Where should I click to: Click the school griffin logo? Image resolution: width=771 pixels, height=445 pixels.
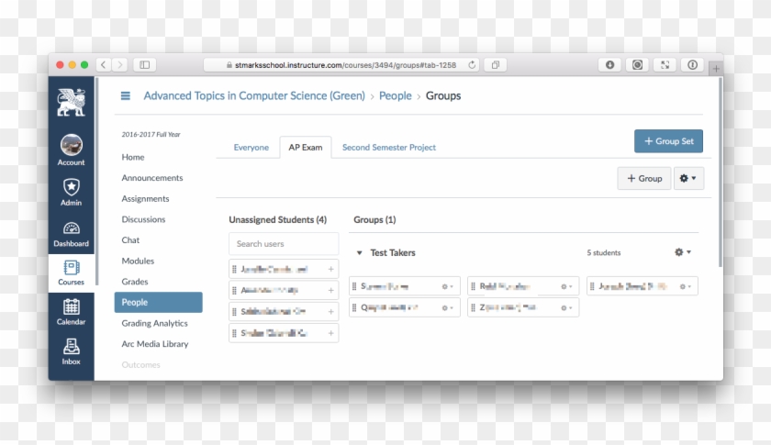tap(72, 102)
